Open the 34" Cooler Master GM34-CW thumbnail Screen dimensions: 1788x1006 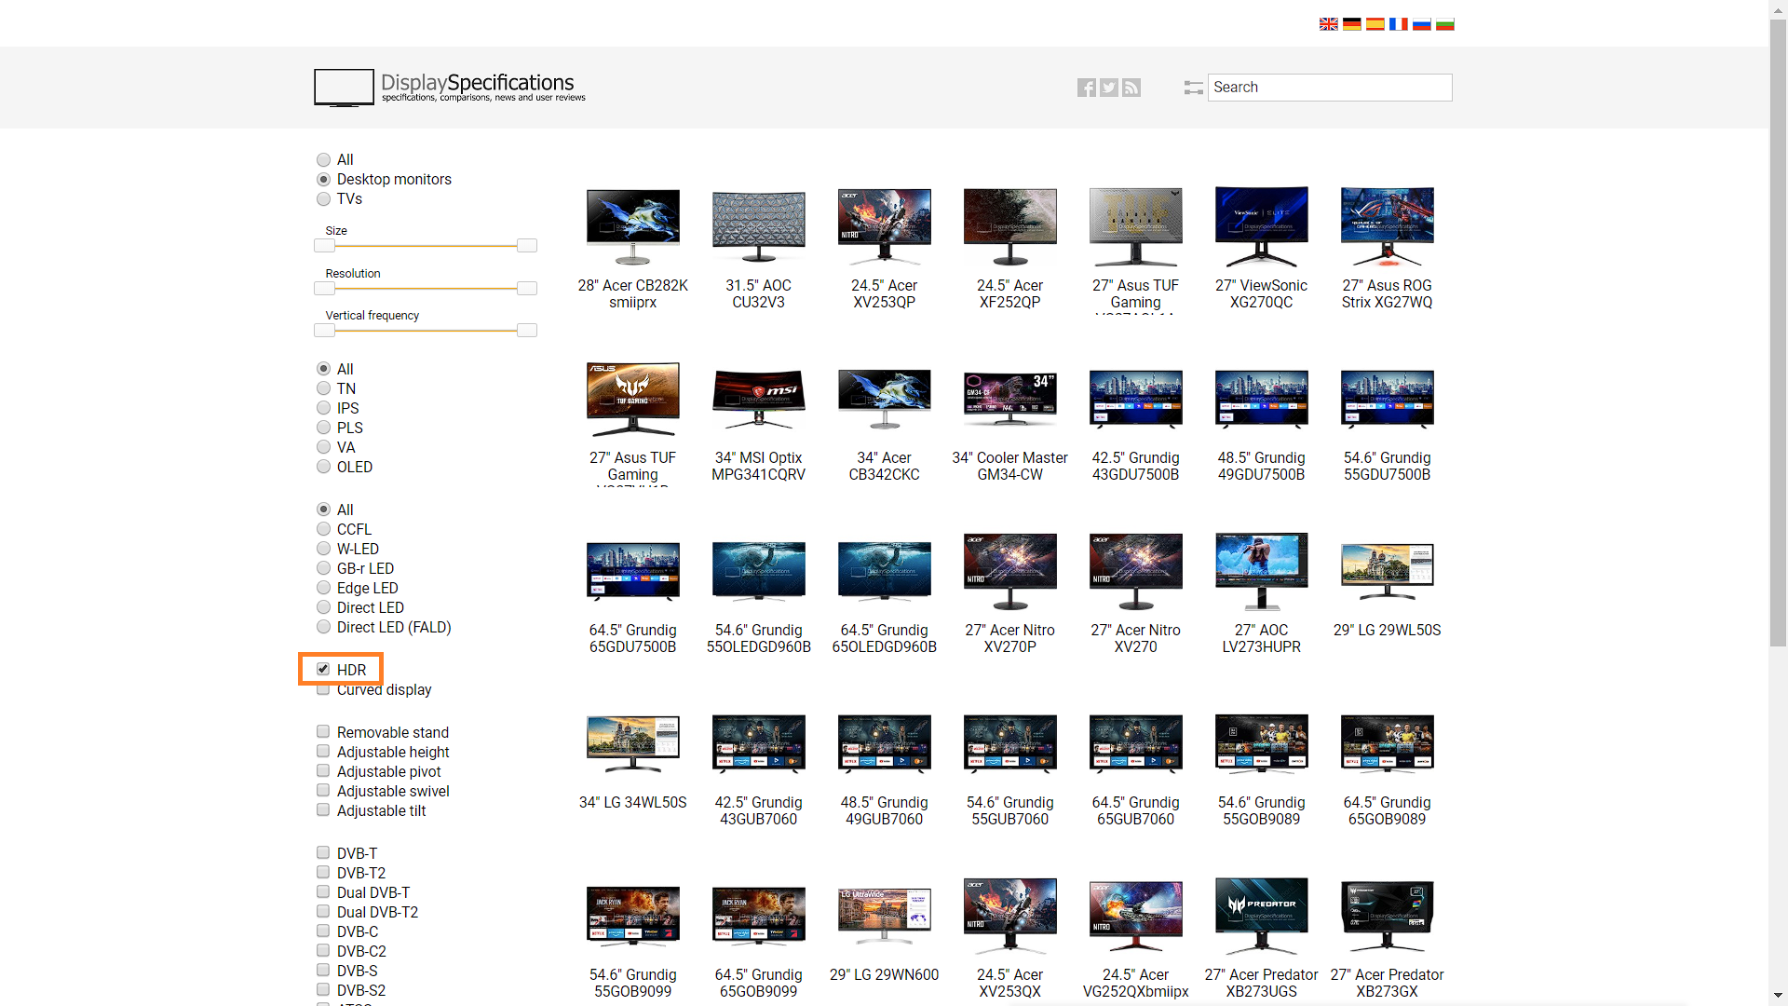(1010, 399)
